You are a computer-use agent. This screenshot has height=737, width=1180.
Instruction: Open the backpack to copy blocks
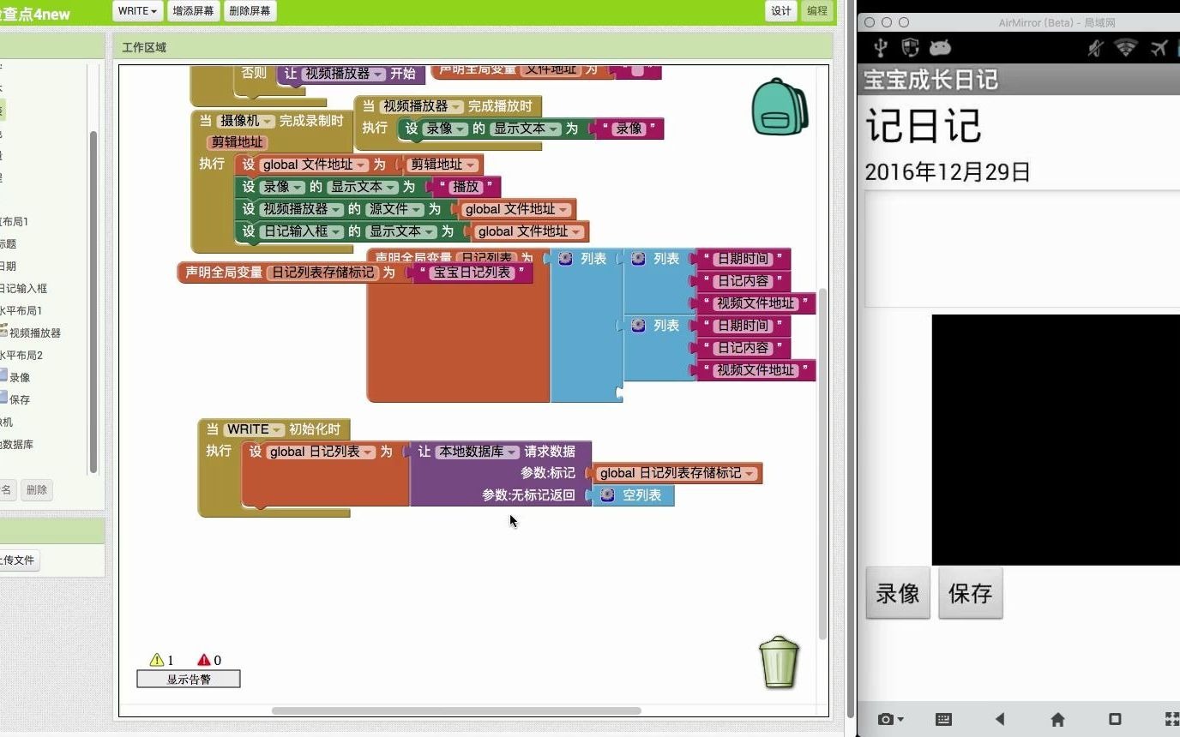coord(780,107)
